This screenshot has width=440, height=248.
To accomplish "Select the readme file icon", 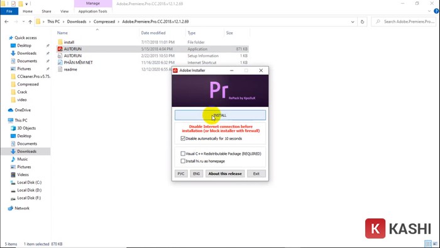I will click(x=60, y=69).
